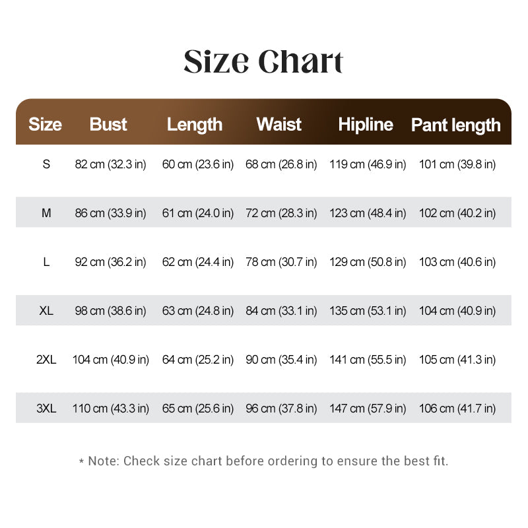Select the M size row label
The image size is (528, 528).
[46, 213]
